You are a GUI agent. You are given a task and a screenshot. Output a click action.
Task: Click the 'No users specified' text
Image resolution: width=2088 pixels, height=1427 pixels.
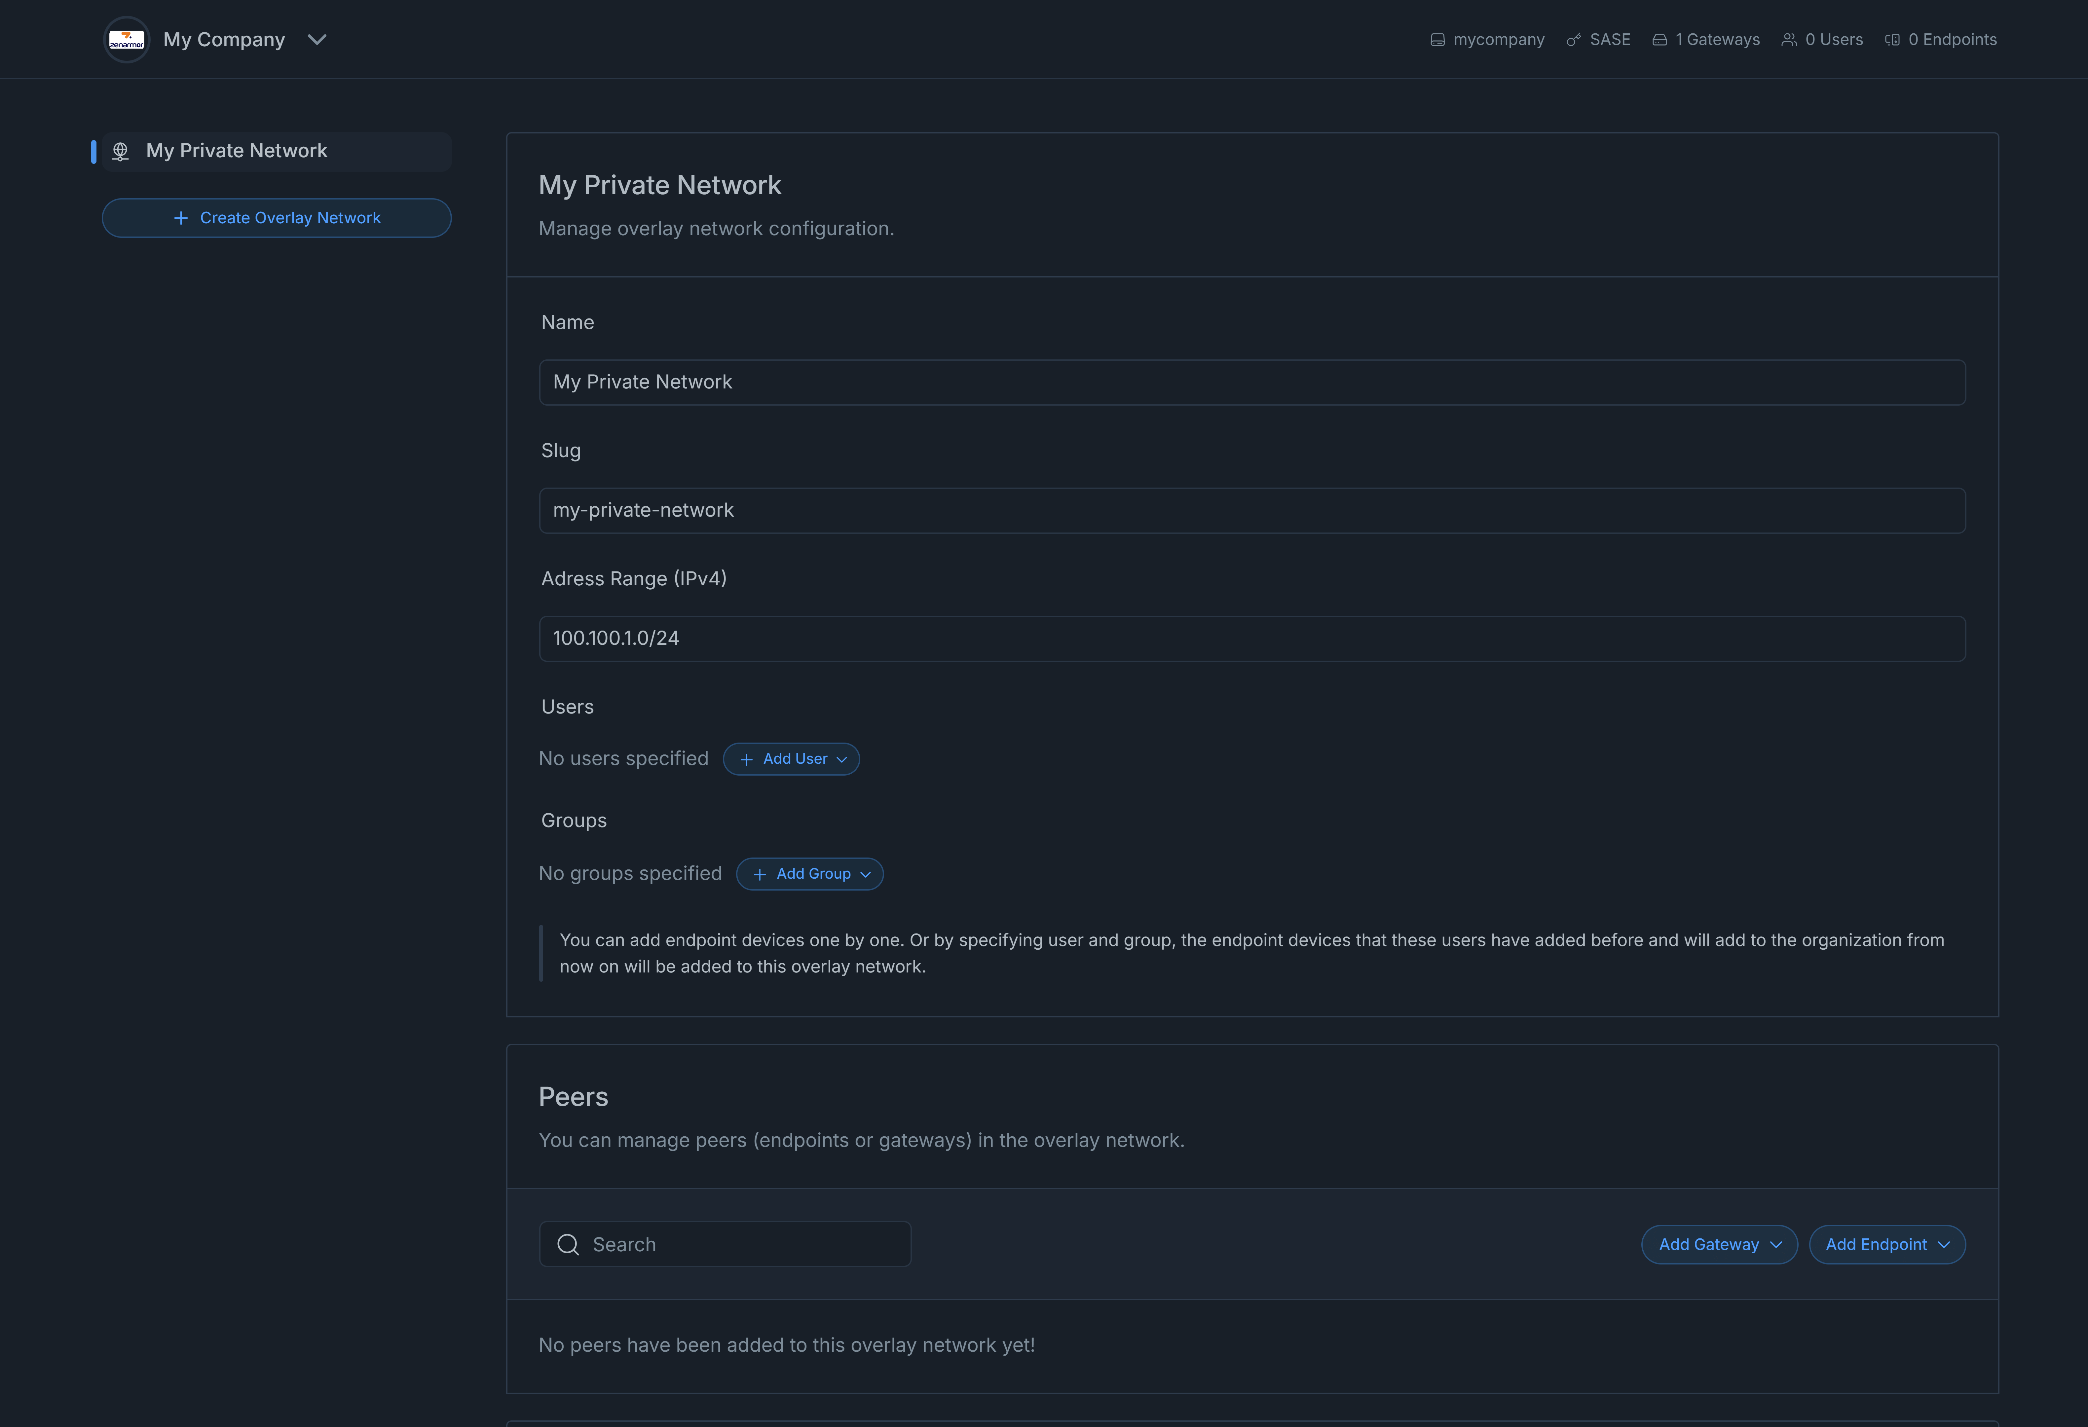click(x=623, y=759)
